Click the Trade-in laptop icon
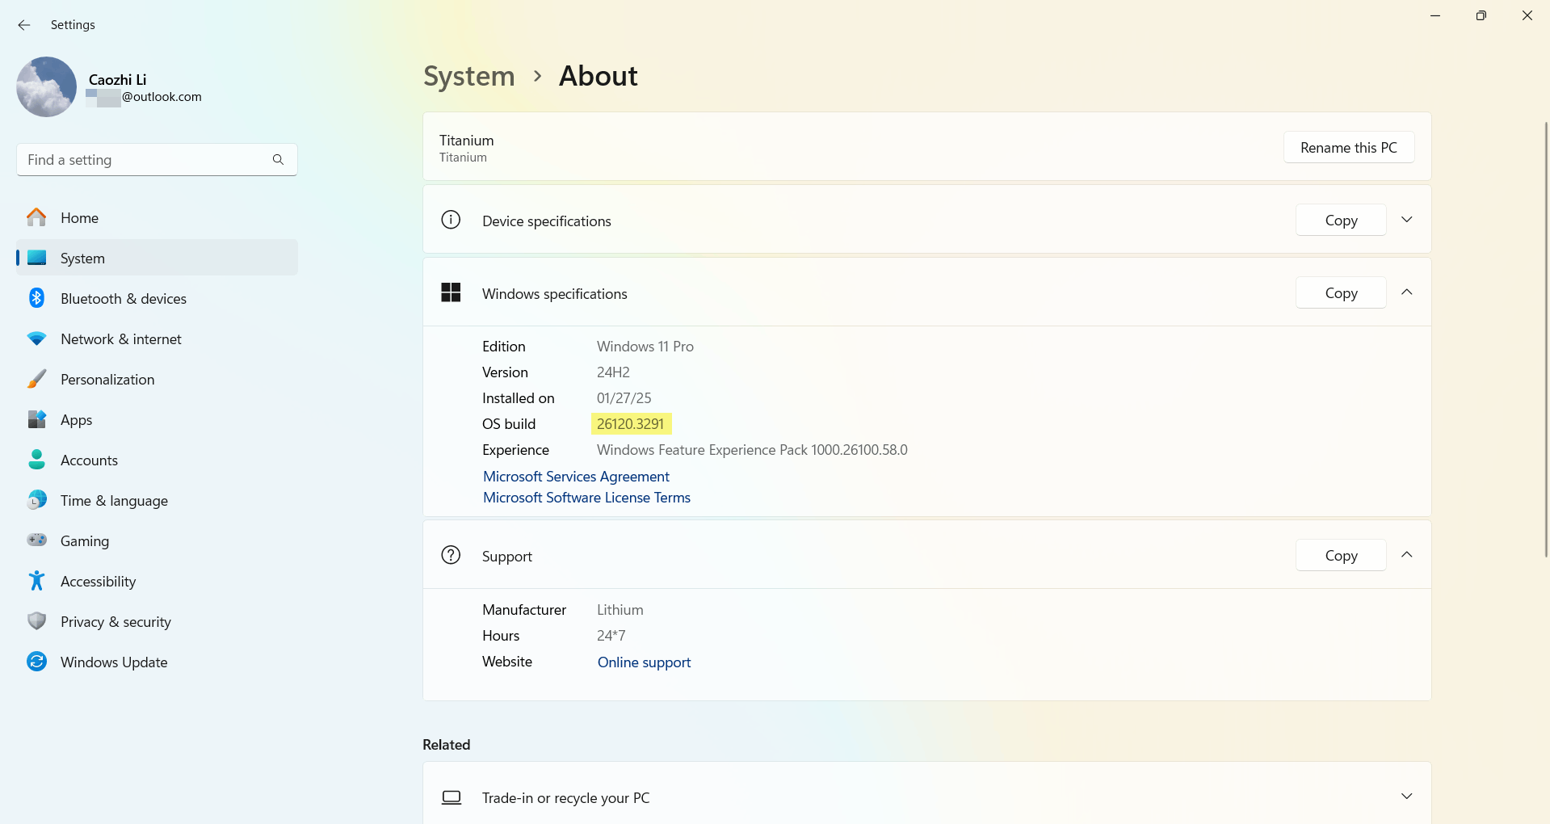 452,797
